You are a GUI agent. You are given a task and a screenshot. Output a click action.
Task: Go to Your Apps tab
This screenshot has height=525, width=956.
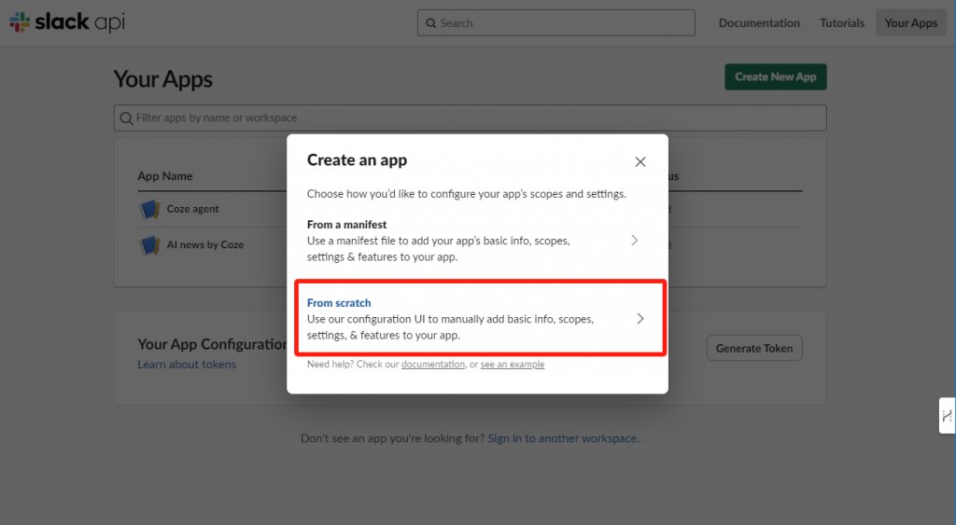911,22
